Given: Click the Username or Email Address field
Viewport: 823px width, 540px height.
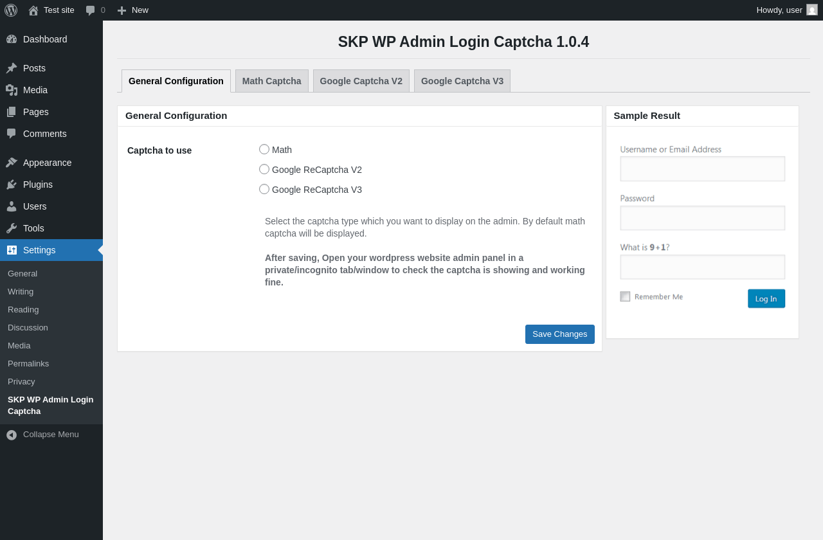Looking at the screenshot, I should [x=702, y=168].
